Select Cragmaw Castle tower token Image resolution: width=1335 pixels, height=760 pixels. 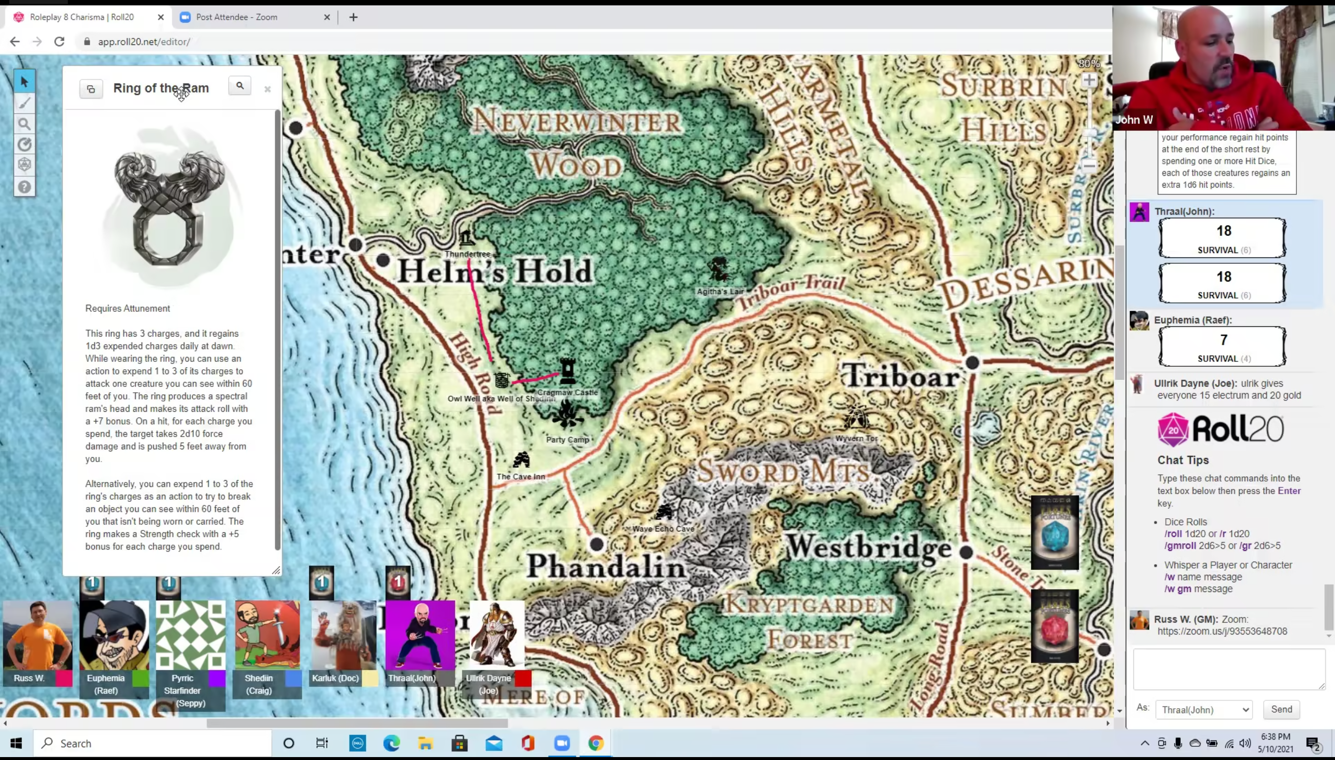point(567,372)
